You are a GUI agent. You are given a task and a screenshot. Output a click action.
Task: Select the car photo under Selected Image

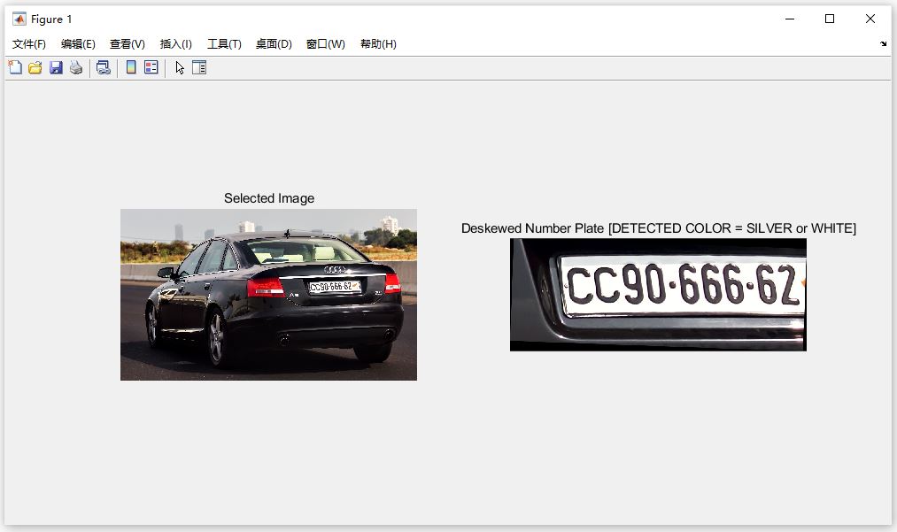[268, 295]
